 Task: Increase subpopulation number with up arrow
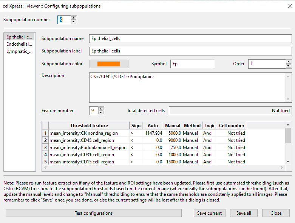74,18
